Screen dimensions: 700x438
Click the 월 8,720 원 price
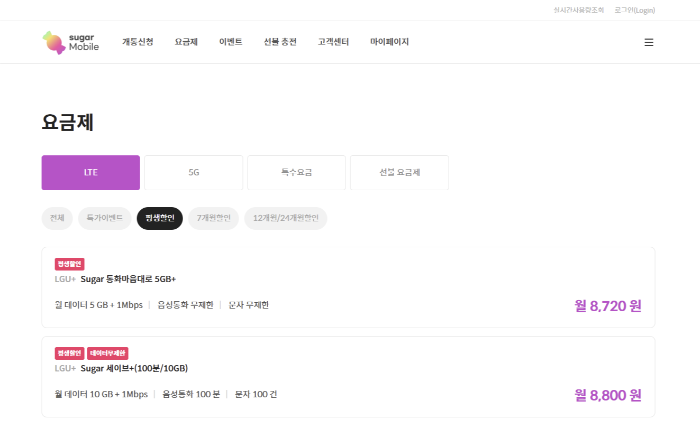pos(608,306)
